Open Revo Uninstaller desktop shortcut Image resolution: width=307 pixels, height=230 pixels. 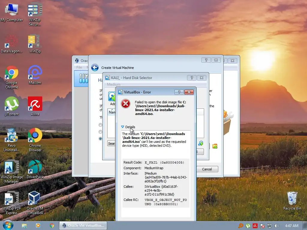pyautogui.click(x=12, y=140)
